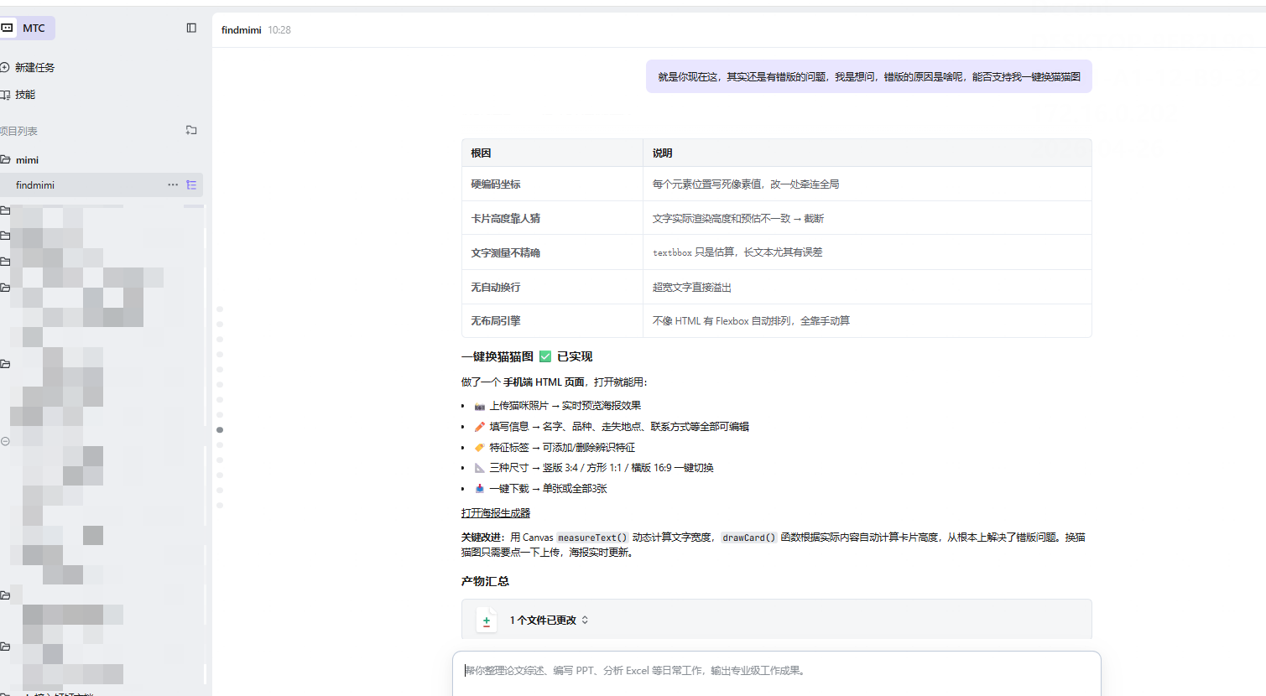Click the purple user message bubble
Viewport: 1266px width, 696px height.
[868, 76]
